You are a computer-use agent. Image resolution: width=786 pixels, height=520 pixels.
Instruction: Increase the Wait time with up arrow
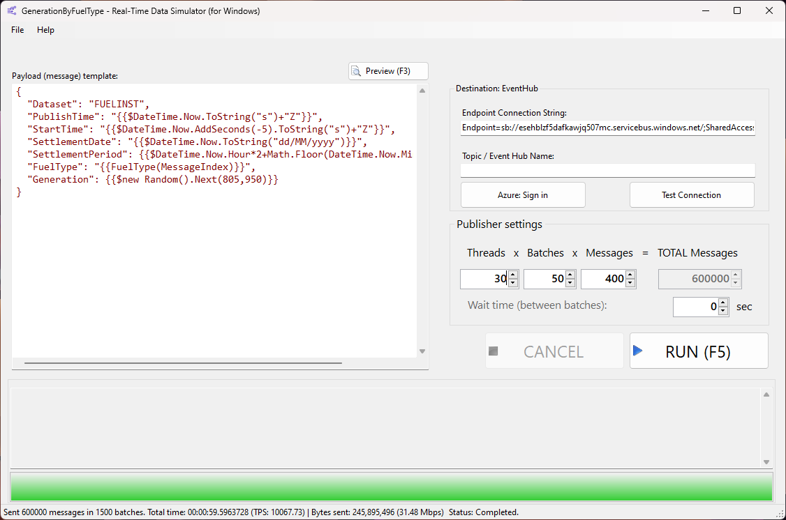[x=723, y=303]
